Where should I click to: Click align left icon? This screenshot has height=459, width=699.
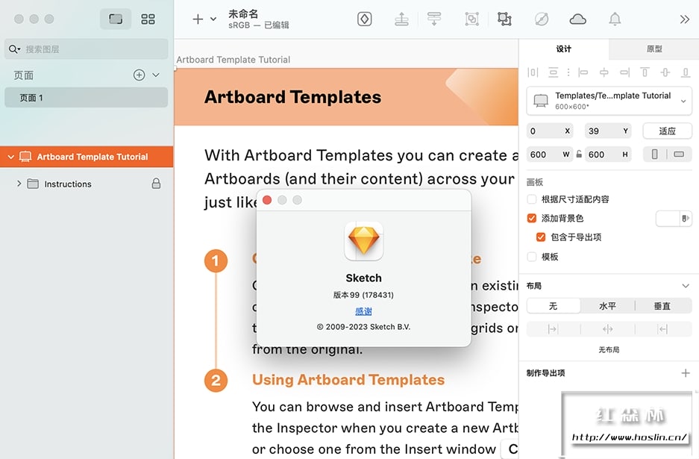point(583,72)
